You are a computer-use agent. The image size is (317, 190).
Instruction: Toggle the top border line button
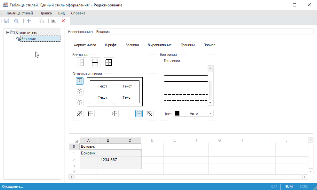coord(80,81)
